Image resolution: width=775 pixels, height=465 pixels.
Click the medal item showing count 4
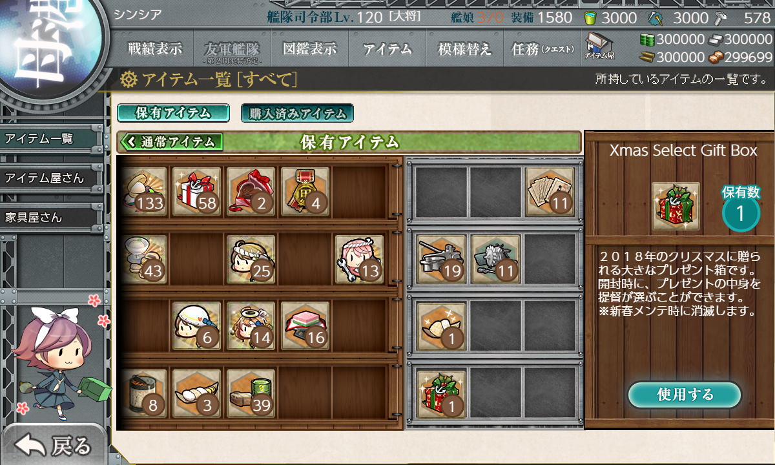305,191
